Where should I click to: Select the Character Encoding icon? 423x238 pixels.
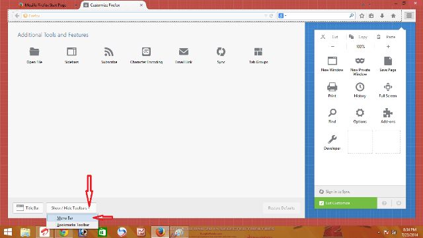146,51
